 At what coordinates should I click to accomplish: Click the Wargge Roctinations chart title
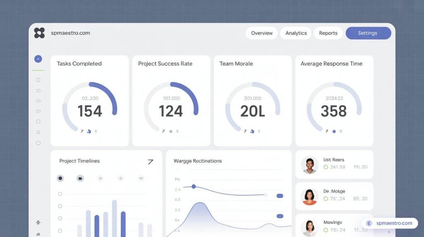198,161
